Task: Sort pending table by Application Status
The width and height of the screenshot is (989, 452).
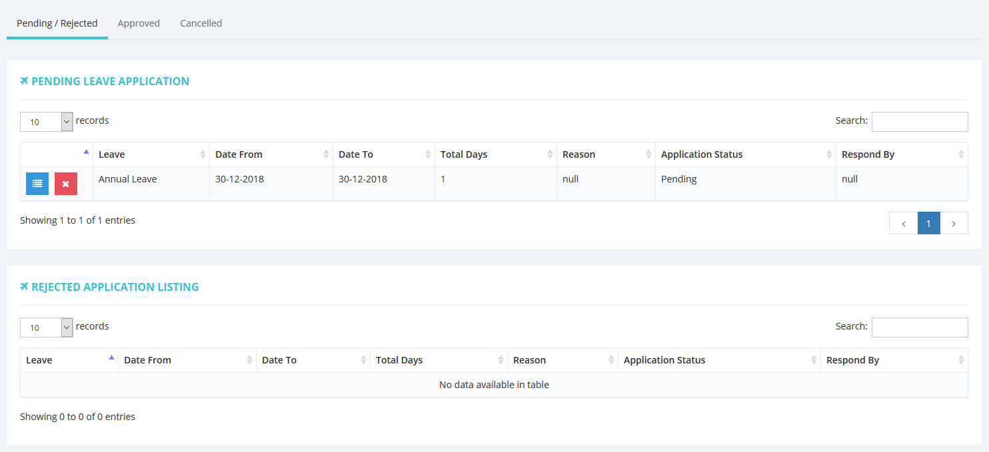Action: coord(744,154)
